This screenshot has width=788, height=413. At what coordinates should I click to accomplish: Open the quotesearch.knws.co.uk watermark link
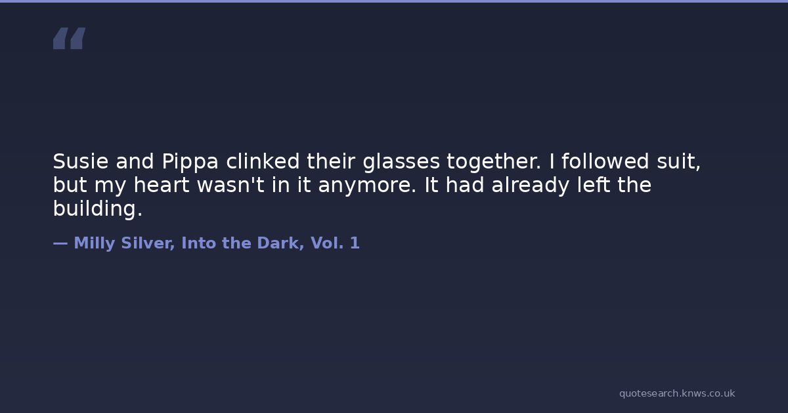[676, 393]
